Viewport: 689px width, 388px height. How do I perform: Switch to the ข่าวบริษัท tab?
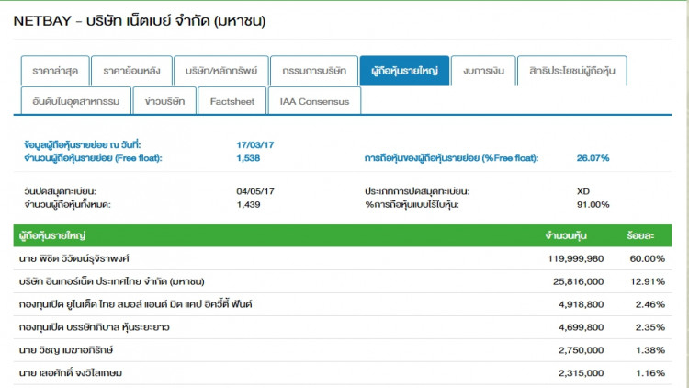click(164, 101)
